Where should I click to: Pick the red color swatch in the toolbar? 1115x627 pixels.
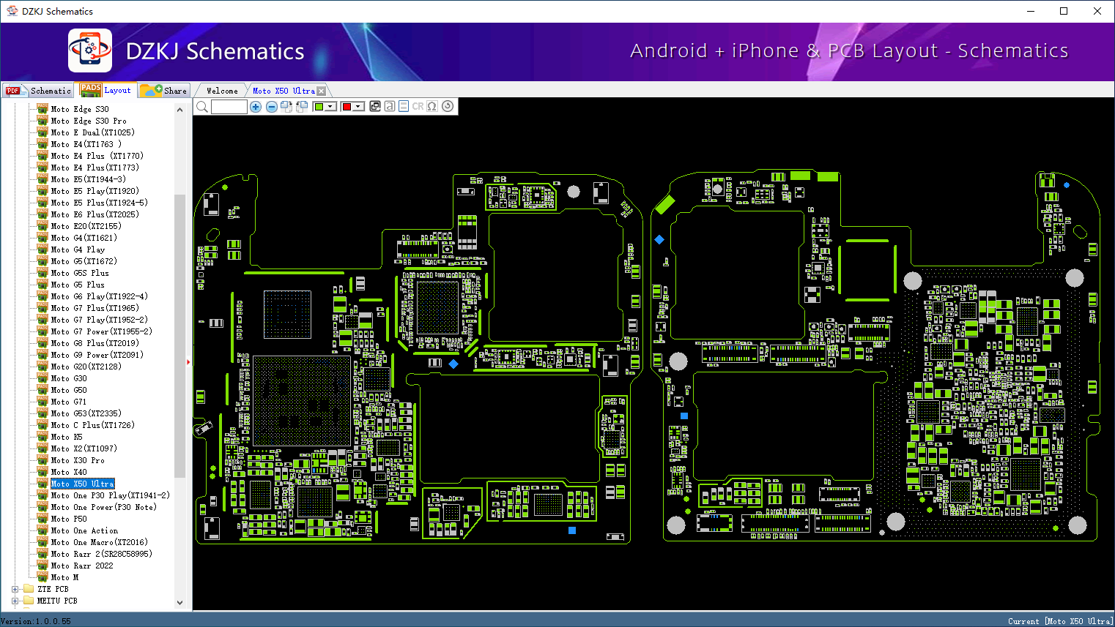coord(347,107)
